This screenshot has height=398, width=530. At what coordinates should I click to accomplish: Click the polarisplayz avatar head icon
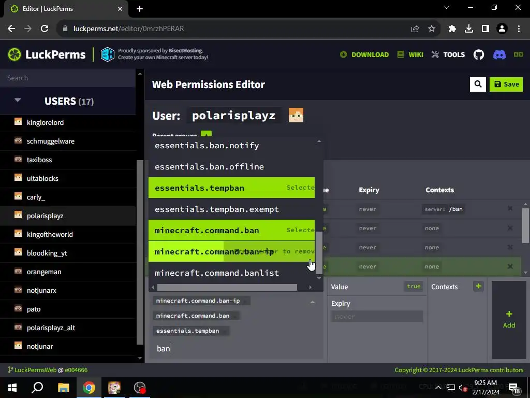click(x=296, y=115)
